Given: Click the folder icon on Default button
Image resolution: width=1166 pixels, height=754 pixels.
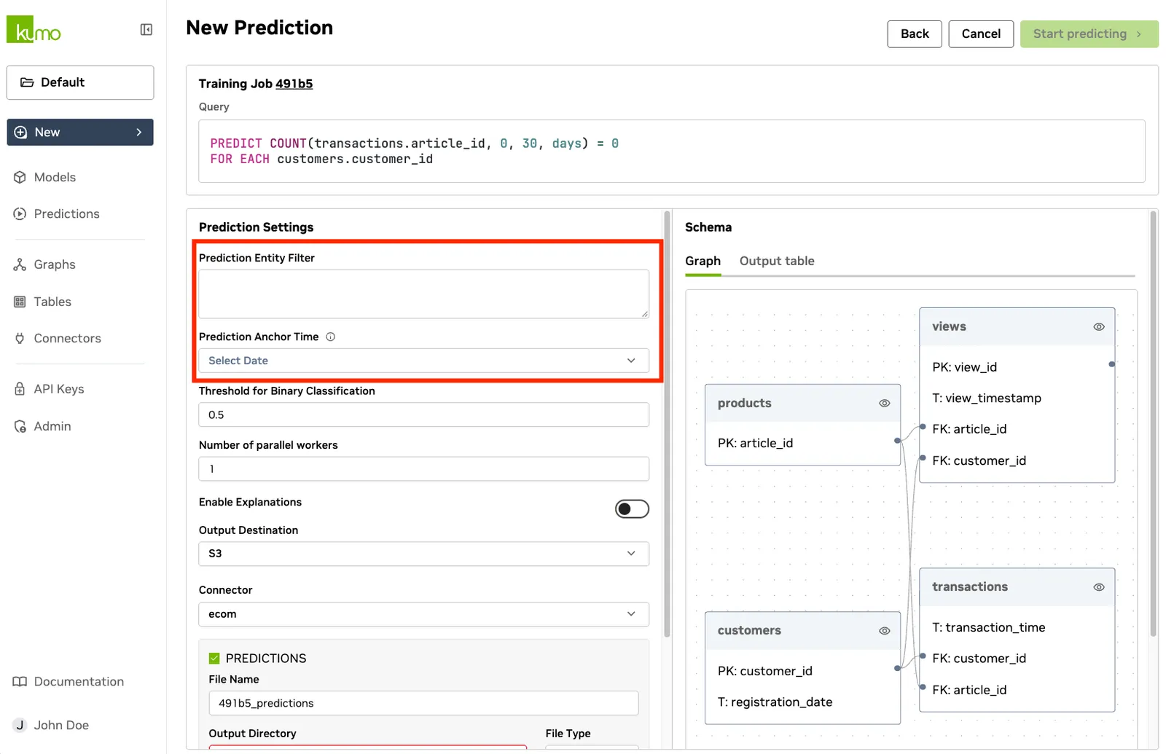Looking at the screenshot, I should [x=27, y=82].
